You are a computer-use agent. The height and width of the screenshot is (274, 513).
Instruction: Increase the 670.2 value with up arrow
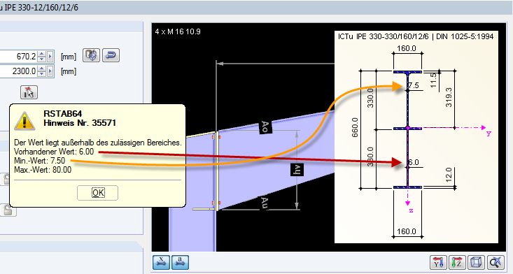(x=41, y=54)
